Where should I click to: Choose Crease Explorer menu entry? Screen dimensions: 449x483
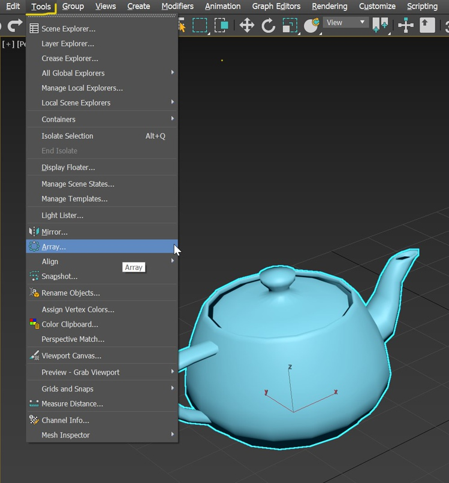pos(102,58)
